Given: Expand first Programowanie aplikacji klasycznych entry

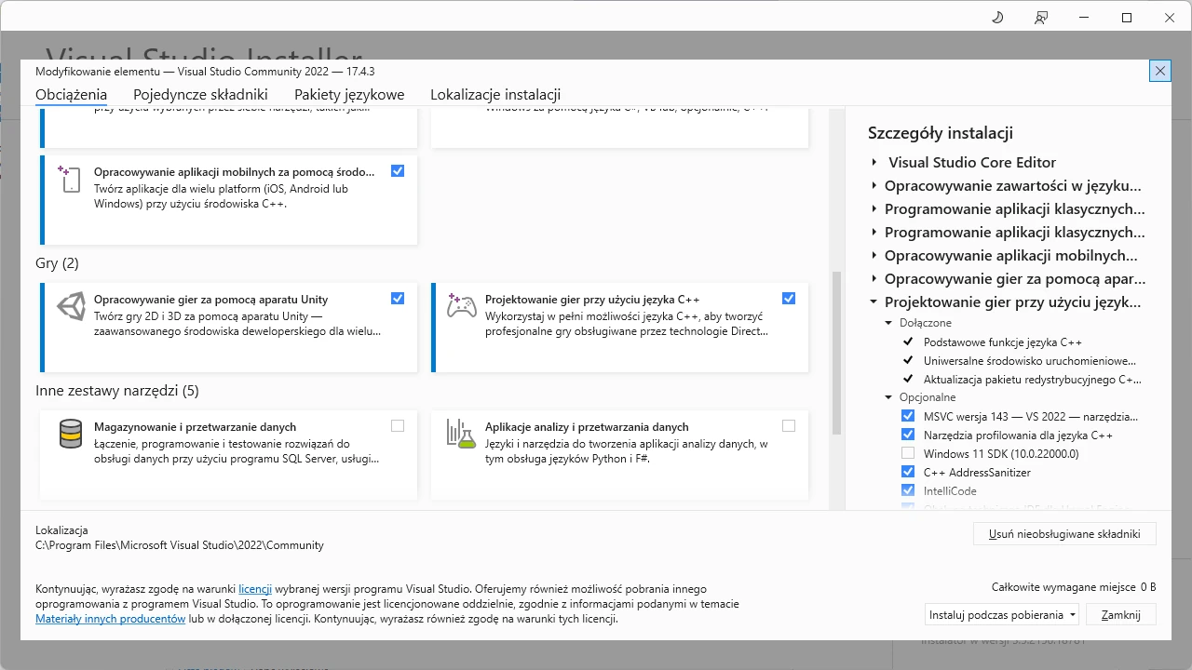Looking at the screenshot, I should coord(874,208).
